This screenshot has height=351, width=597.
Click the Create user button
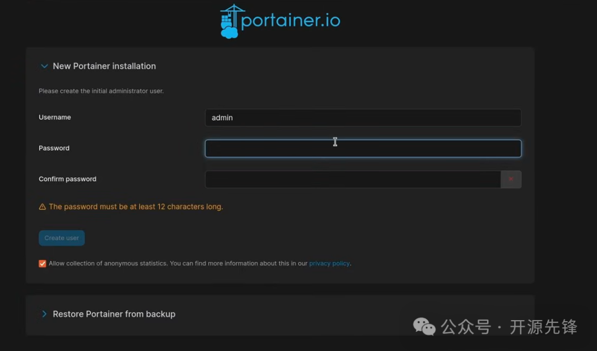click(x=62, y=238)
